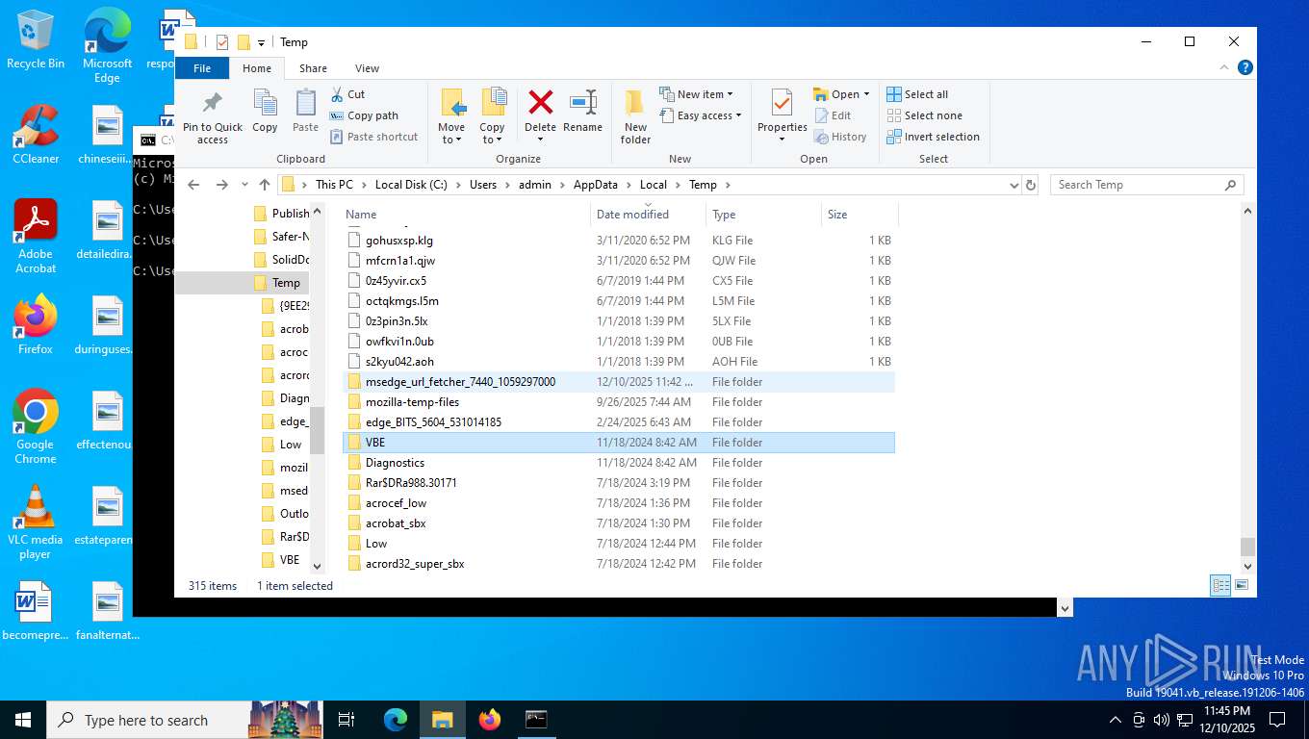The width and height of the screenshot is (1309, 739).
Task: Go up one folder level
Action: (x=265, y=185)
